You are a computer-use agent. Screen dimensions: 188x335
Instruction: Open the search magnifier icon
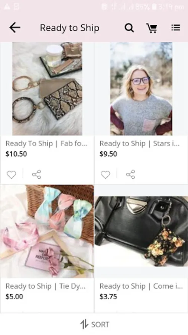pos(129,28)
